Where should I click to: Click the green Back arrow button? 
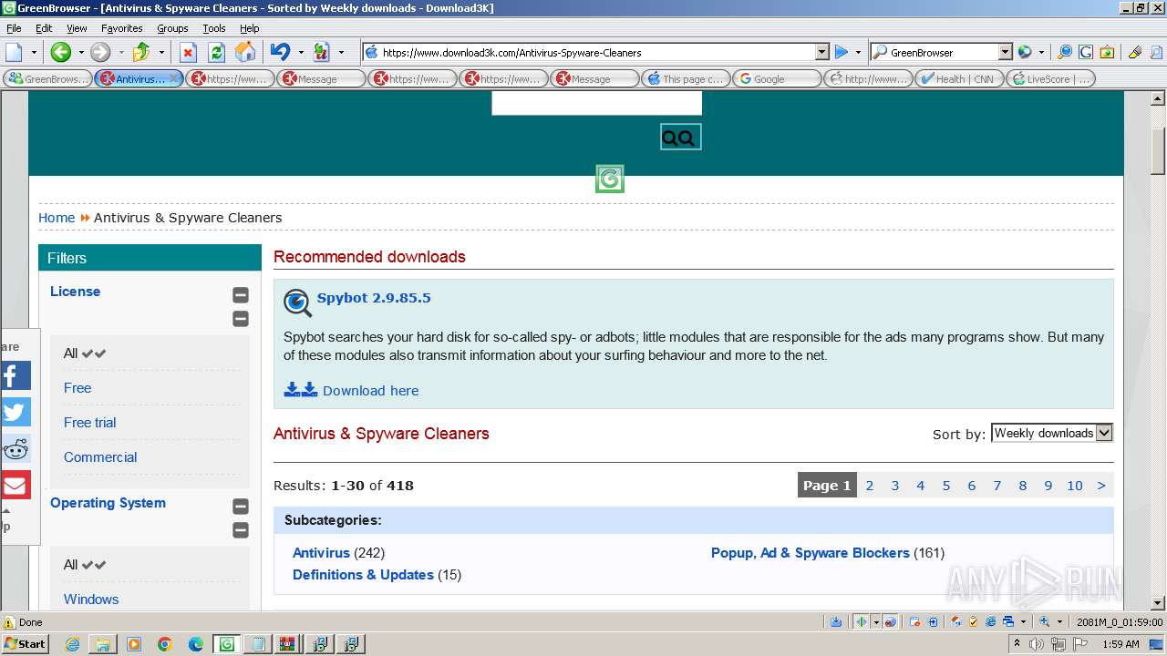point(60,52)
